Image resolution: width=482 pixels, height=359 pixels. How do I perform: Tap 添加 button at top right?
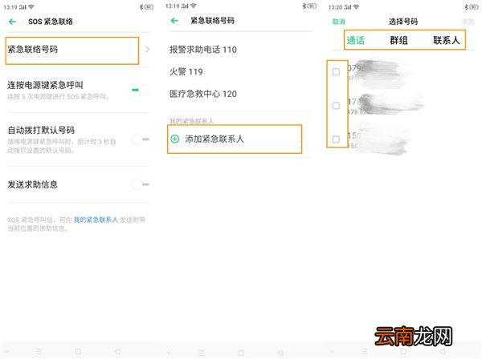pyautogui.click(x=468, y=22)
